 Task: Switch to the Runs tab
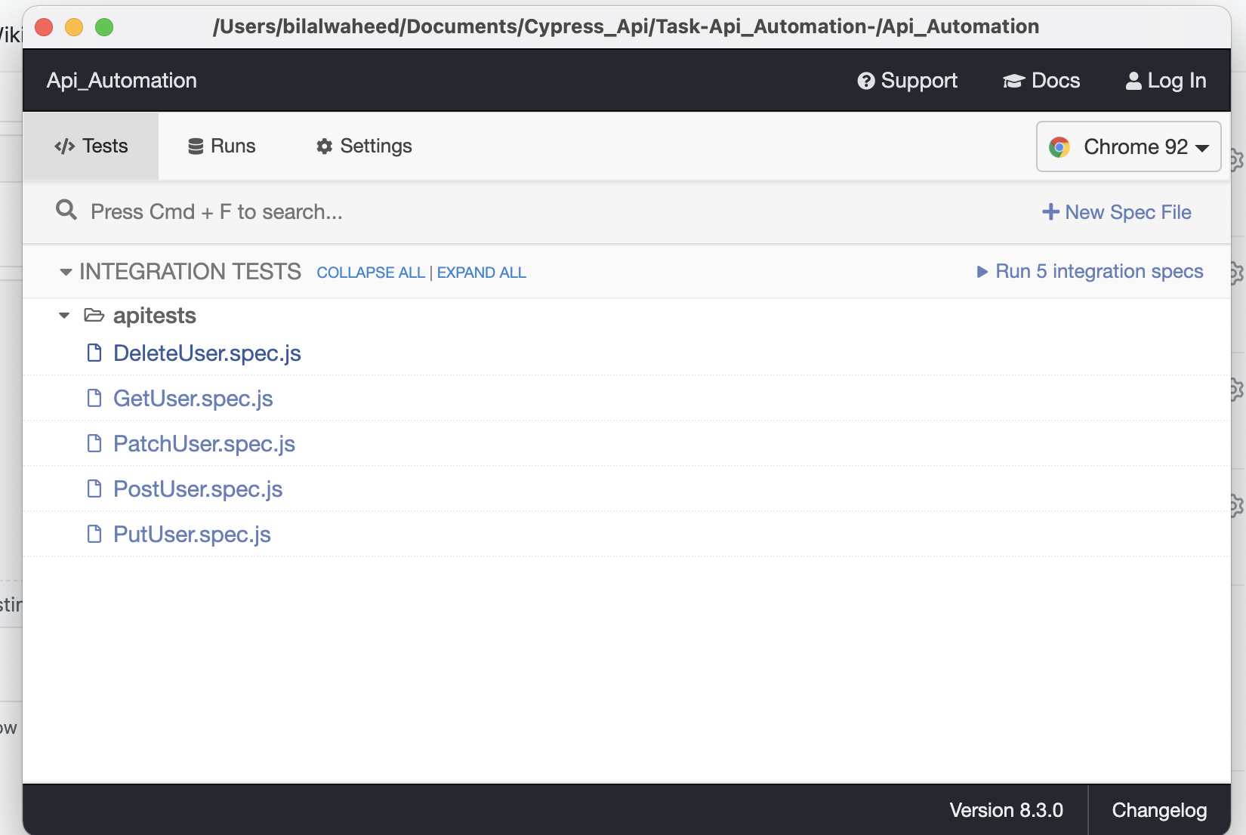pos(221,146)
